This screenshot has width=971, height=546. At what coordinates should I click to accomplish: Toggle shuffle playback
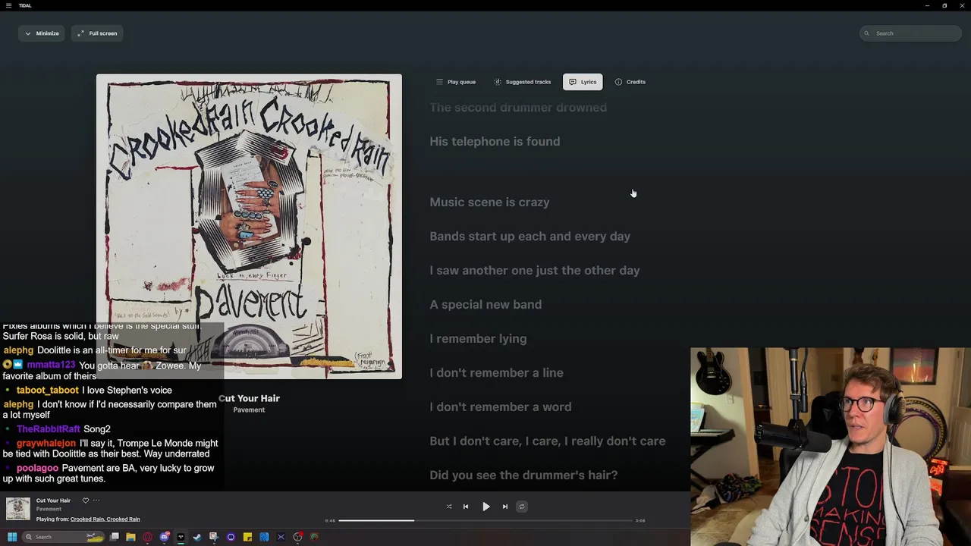coord(449,507)
